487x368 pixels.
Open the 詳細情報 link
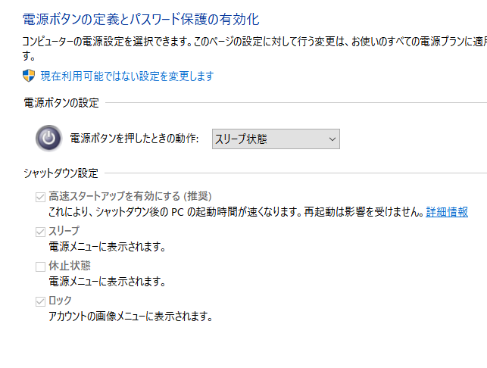[x=447, y=212]
